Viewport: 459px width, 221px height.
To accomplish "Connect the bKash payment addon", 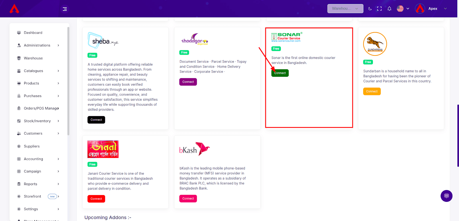I will pos(188,198).
